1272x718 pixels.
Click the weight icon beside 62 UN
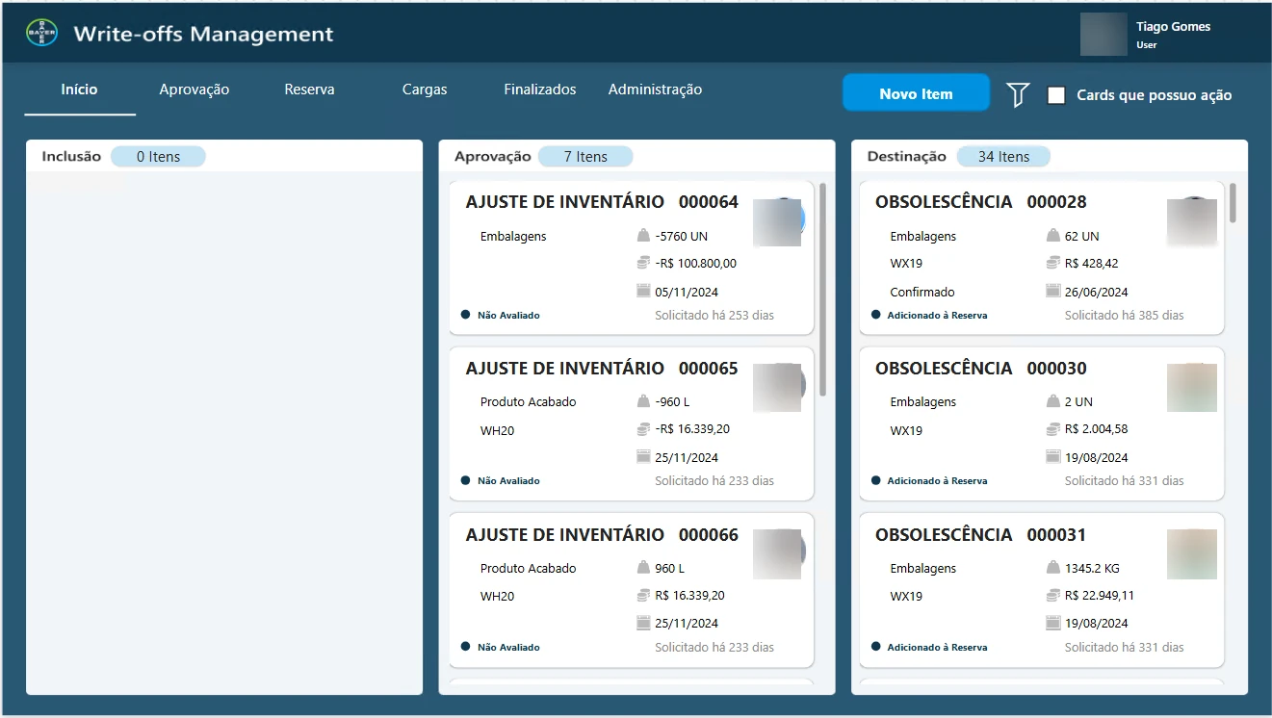[x=1053, y=236]
